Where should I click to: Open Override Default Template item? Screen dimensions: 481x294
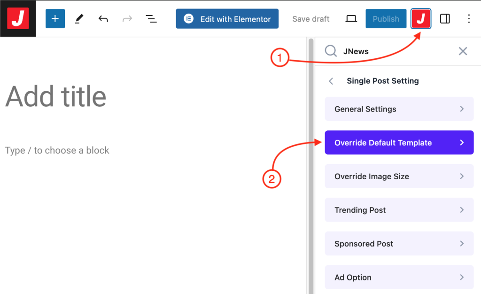pos(399,143)
